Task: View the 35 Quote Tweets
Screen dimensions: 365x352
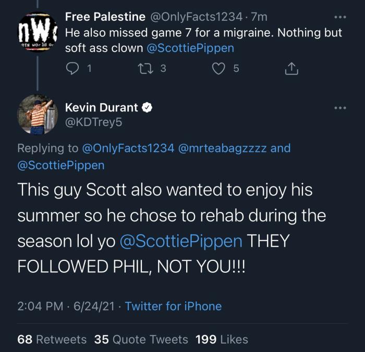Action: [x=141, y=340]
